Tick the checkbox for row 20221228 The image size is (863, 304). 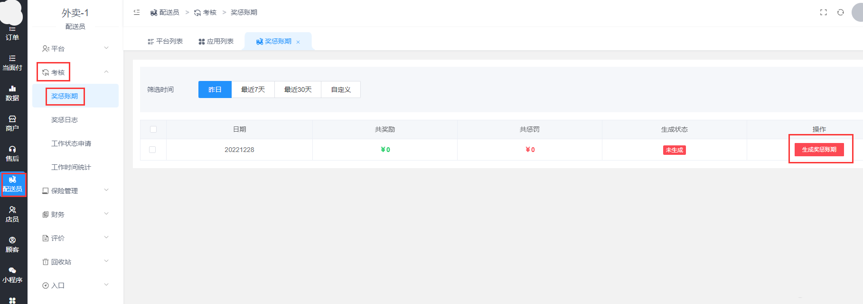pos(152,150)
